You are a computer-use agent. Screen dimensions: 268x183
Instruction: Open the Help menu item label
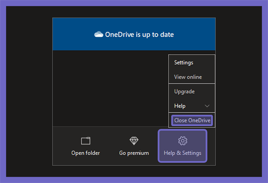[180, 106]
